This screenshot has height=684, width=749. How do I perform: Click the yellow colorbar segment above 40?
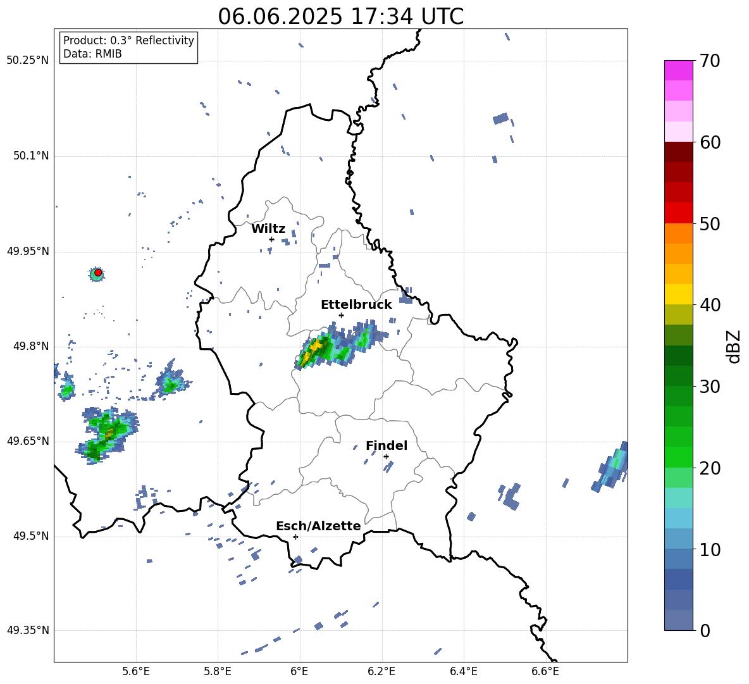(x=678, y=294)
